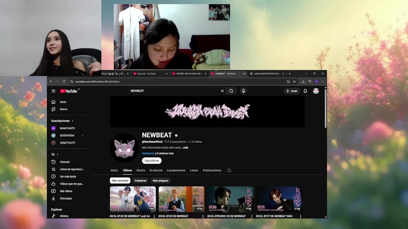The height and width of the screenshot is (229, 408).
Task: Bookmark this page with star icon
Action: [x=294, y=81]
